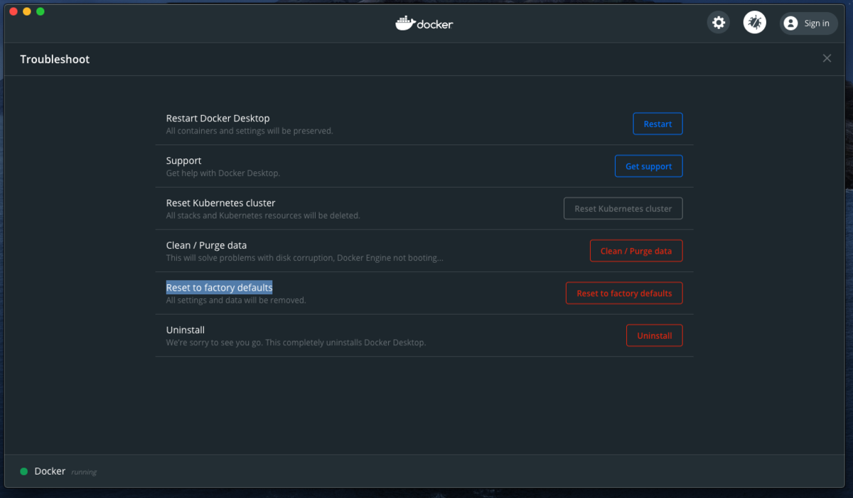Click the Reset Kubernetes cluster button
853x498 pixels.
click(x=623, y=208)
